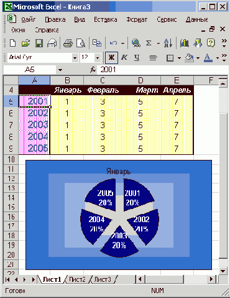Apply Fill Color with the paint bucket
230x298 pixels.
coord(189,58)
